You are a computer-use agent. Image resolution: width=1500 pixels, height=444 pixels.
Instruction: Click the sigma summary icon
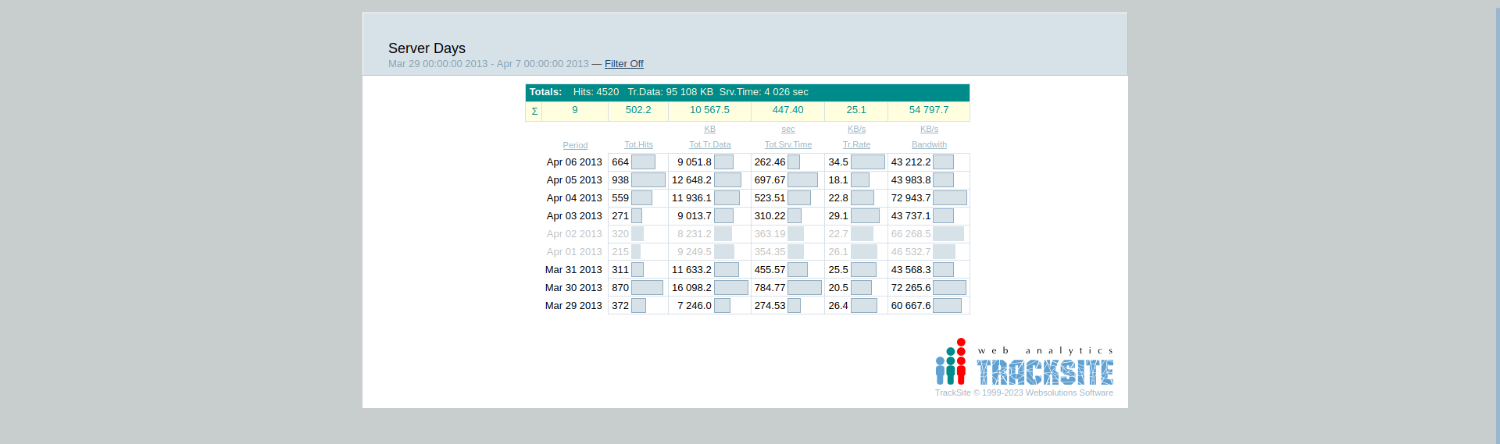click(x=534, y=111)
